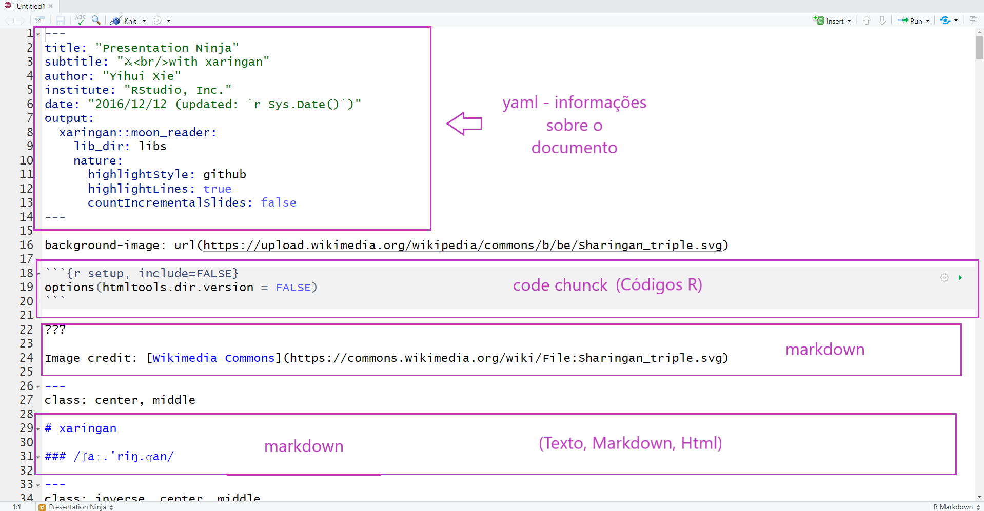Open the R Markdown file type selector

click(x=956, y=507)
